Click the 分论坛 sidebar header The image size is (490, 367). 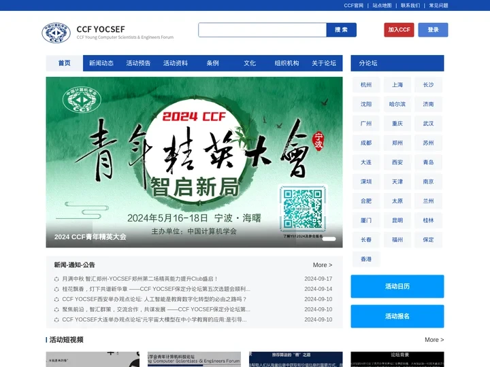(397, 63)
